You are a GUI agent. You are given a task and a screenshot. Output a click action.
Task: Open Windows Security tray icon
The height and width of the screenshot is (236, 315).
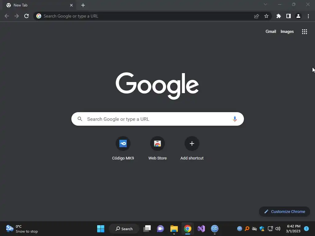point(262,229)
